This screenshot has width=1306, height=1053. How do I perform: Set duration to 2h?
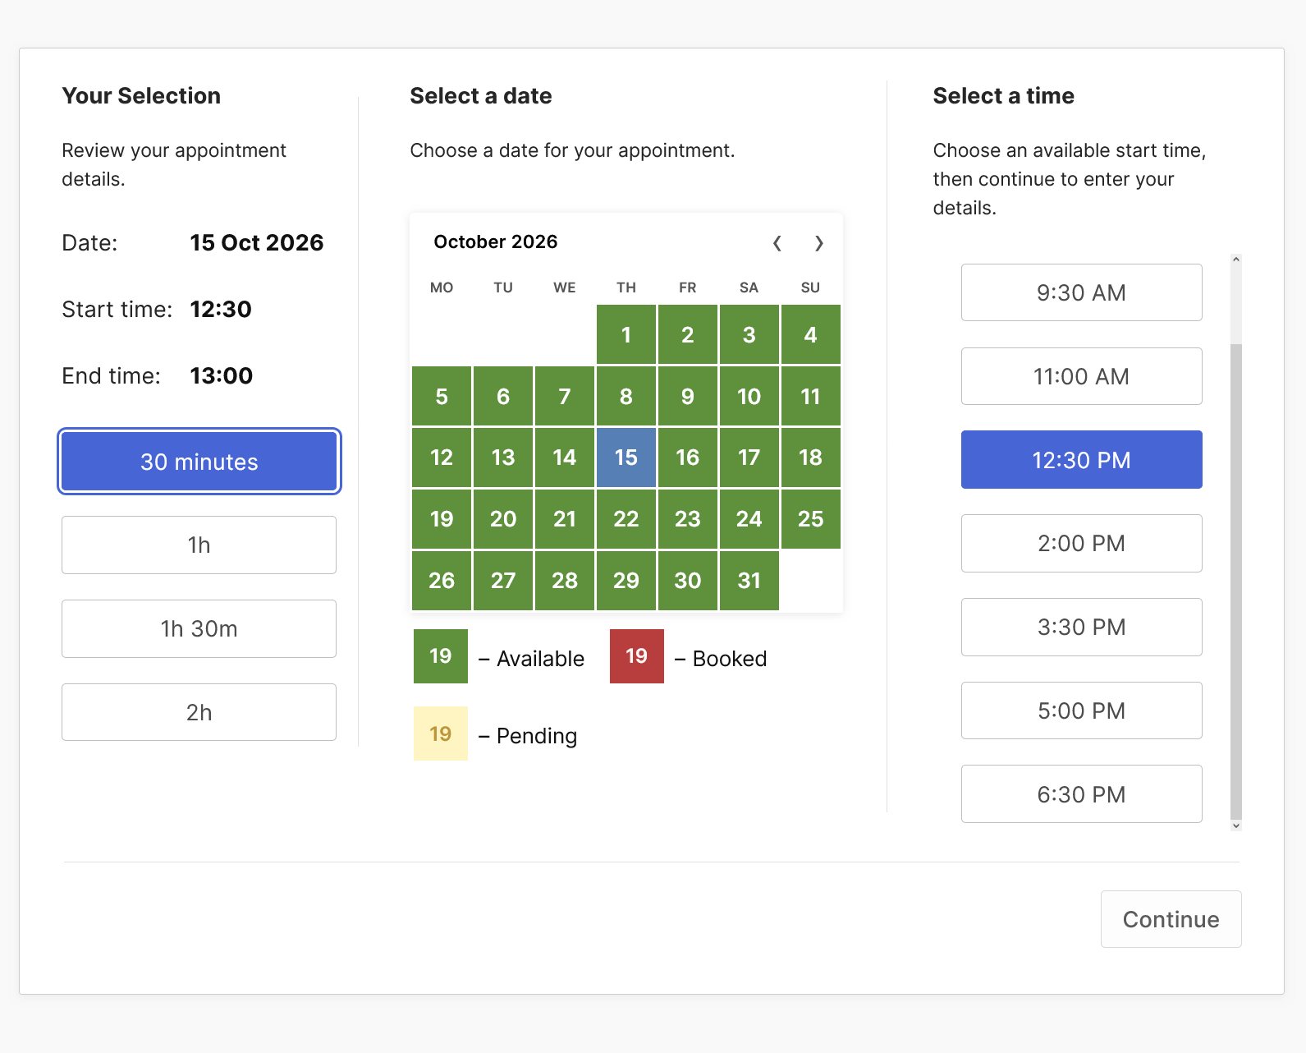point(199,712)
